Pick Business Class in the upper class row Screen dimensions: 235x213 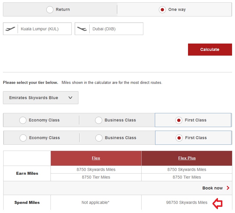(x=99, y=120)
